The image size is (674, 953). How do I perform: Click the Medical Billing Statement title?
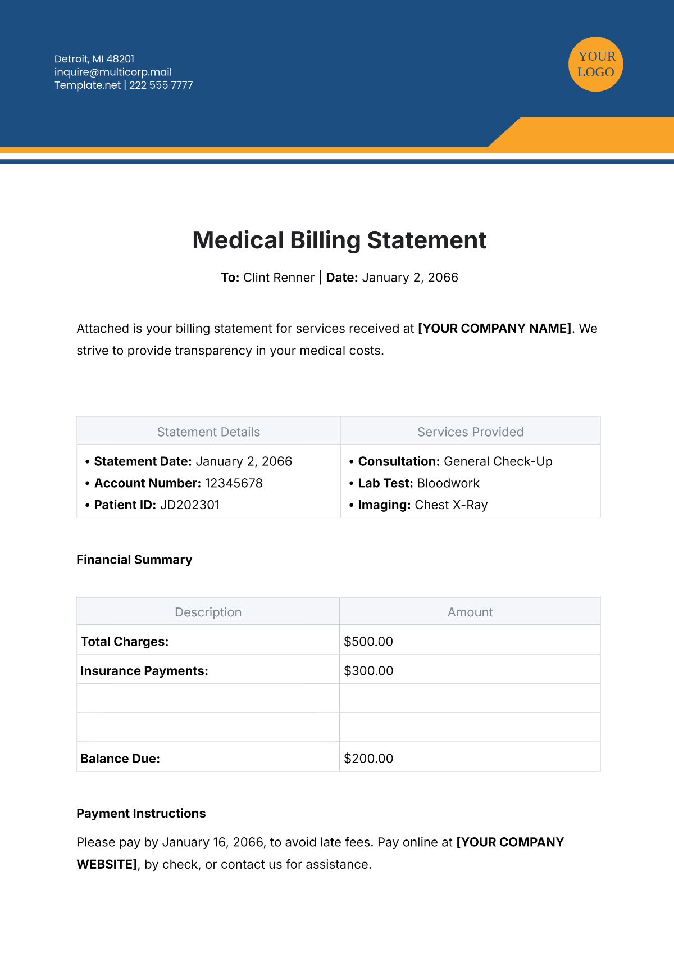click(x=339, y=240)
